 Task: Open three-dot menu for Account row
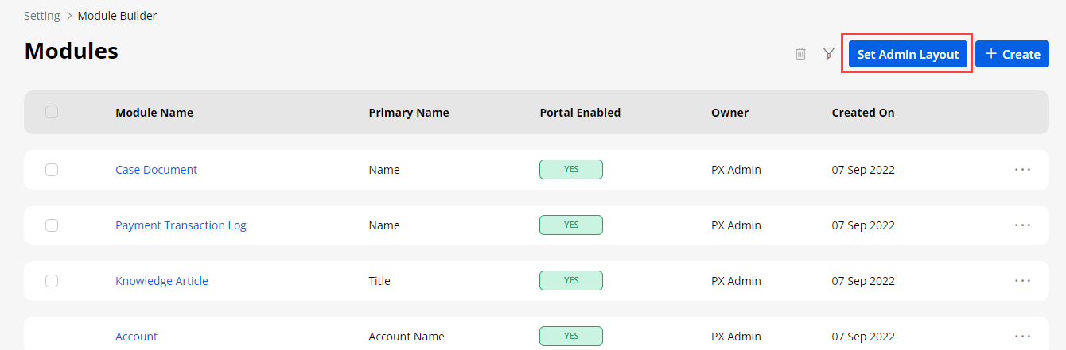point(1022,337)
